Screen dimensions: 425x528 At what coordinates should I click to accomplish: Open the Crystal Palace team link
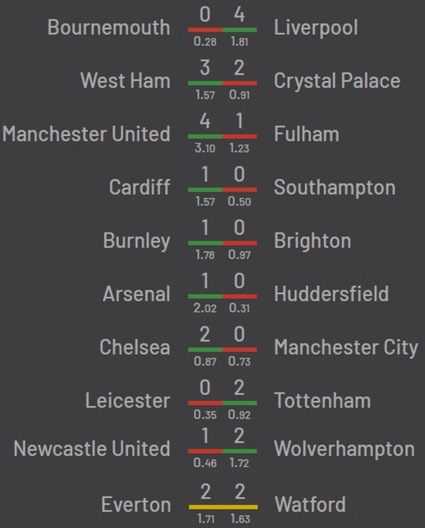(x=337, y=81)
